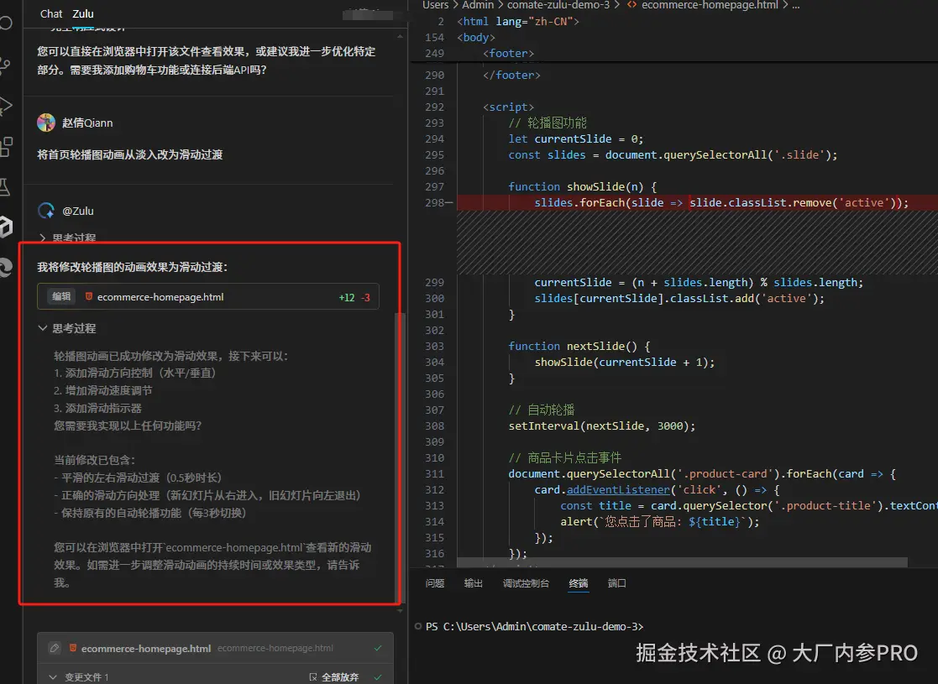This screenshot has height=684, width=938.
Task: Click the @Zulu assistant avatar icon
Action: click(46, 211)
